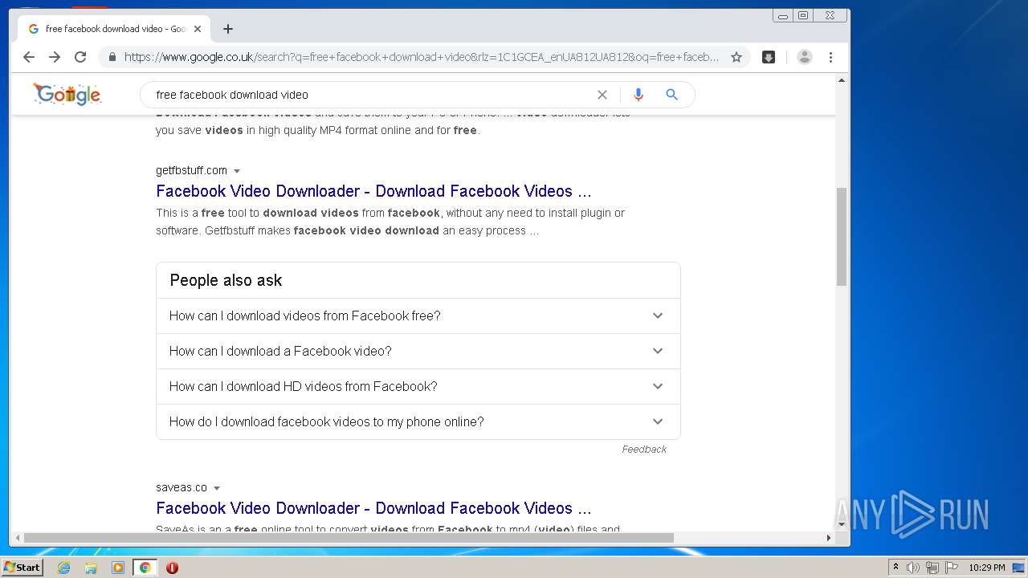Click the horizontal scrollbar thumb

click(349, 538)
